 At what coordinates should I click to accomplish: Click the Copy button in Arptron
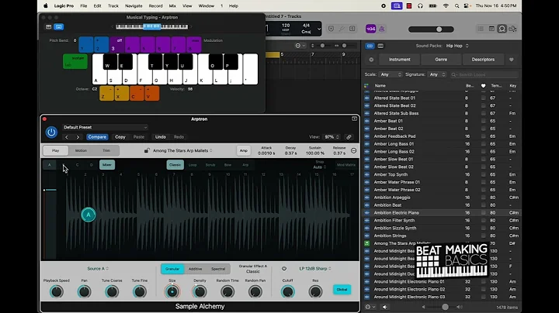[120, 137]
